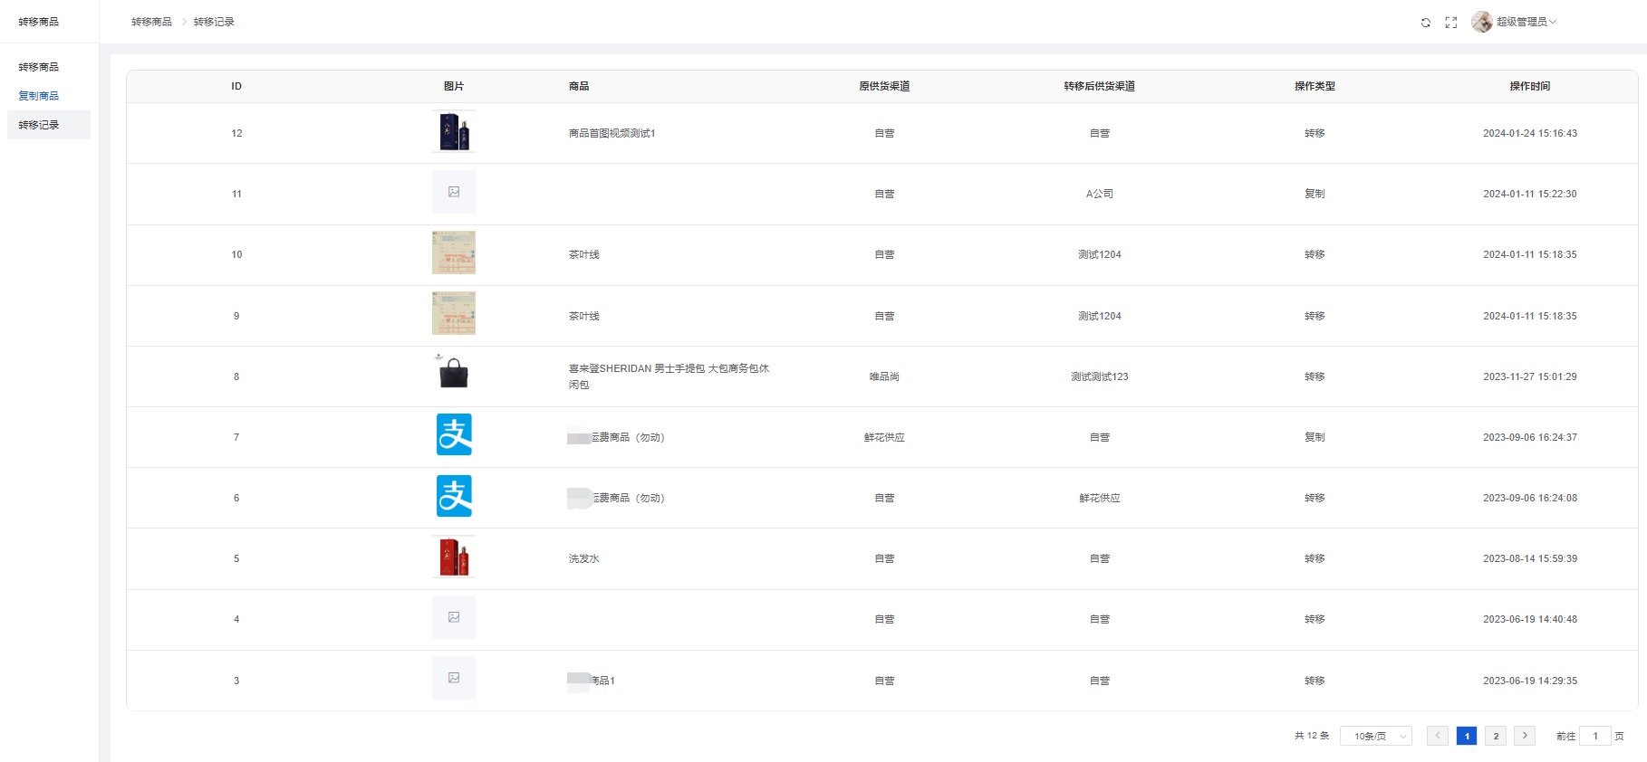
Task: Open product image thumbnail for ID 12
Action: [454, 132]
